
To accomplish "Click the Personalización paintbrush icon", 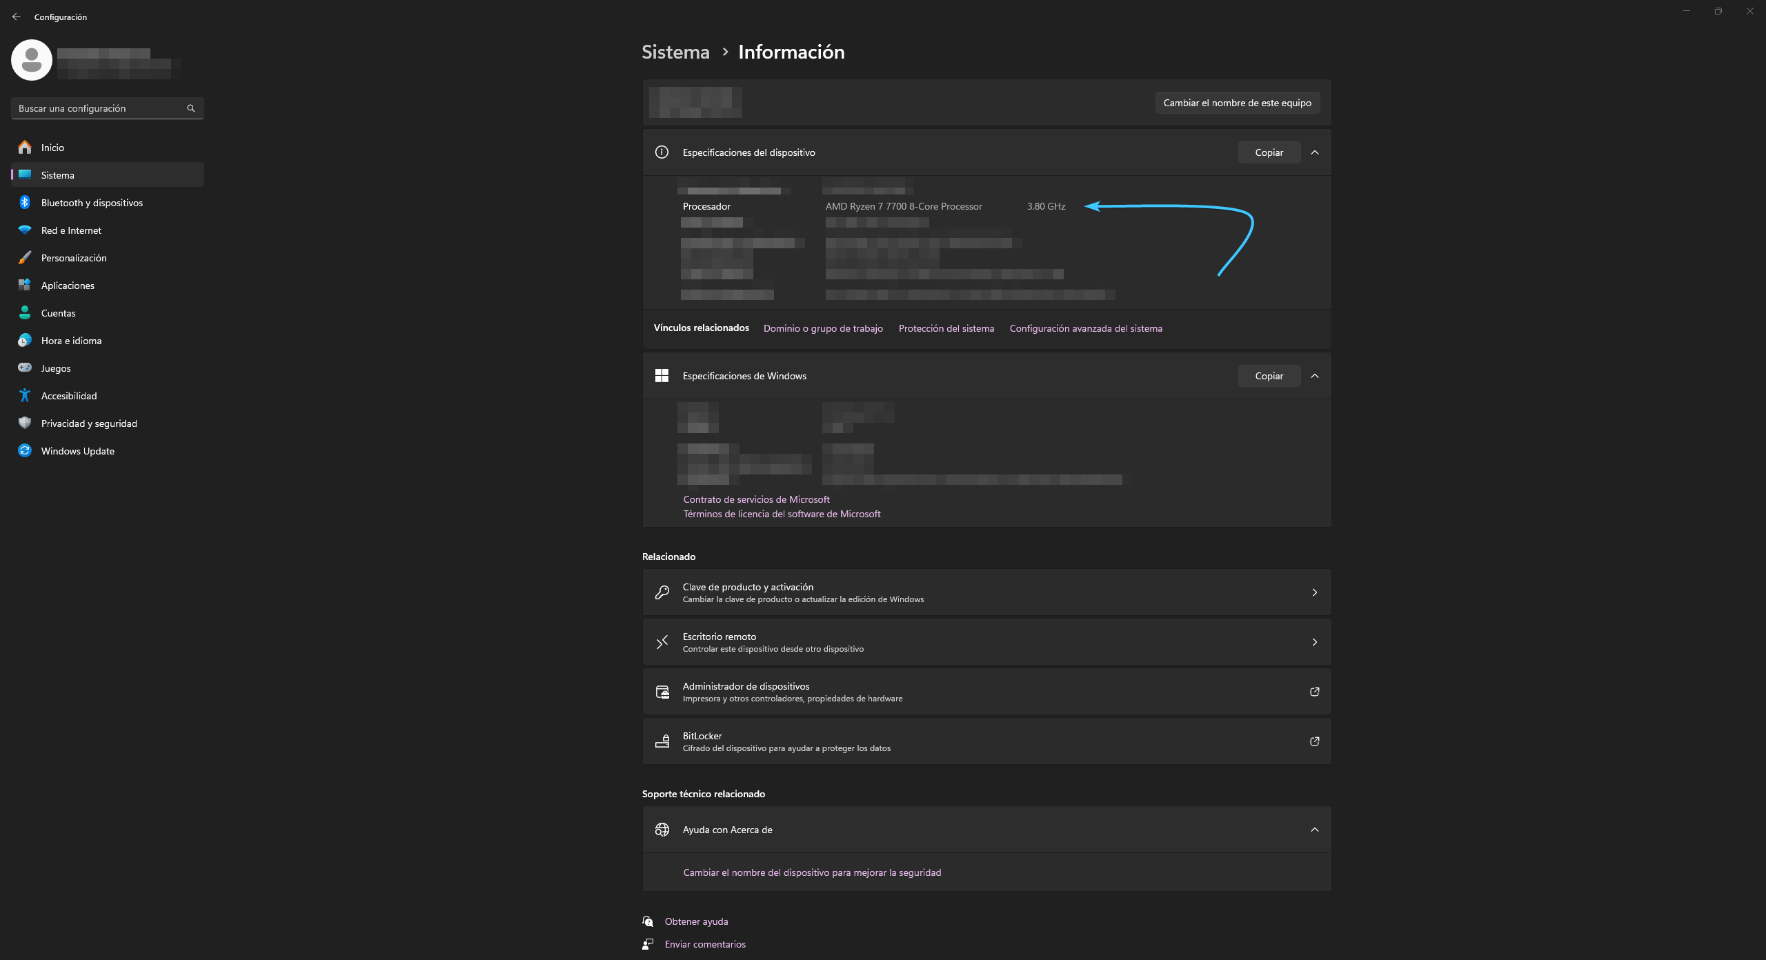I will click(25, 258).
